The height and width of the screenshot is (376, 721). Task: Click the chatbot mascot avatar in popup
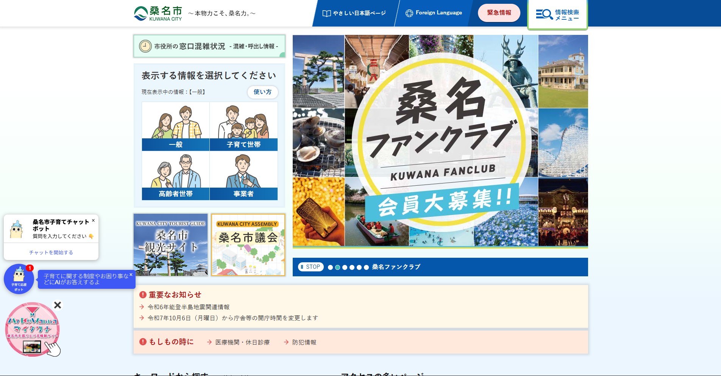tap(17, 229)
